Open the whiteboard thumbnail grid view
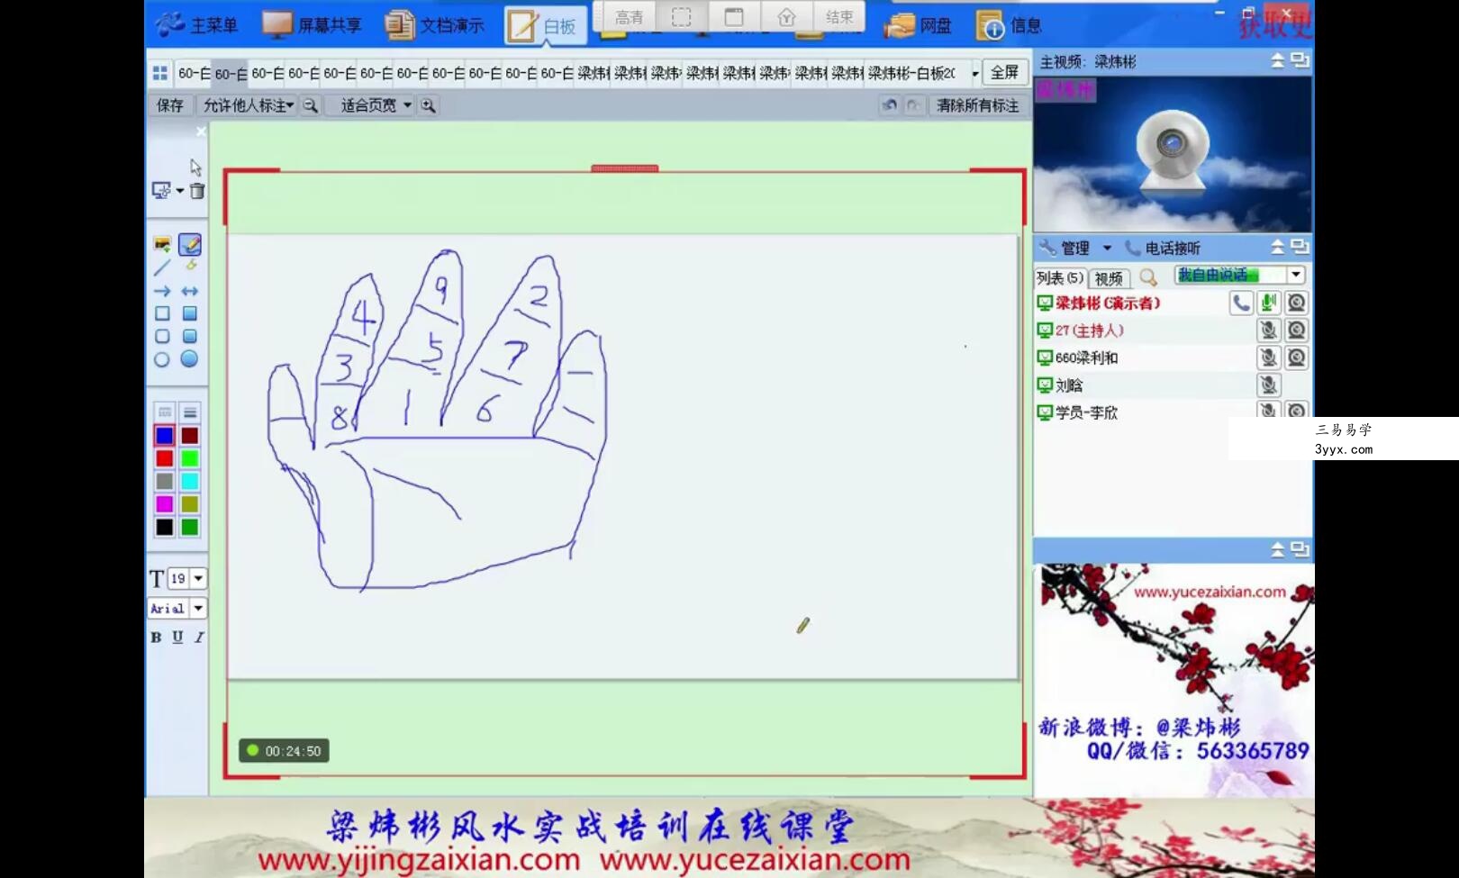The height and width of the screenshot is (878, 1459). (x=160, y=73)
